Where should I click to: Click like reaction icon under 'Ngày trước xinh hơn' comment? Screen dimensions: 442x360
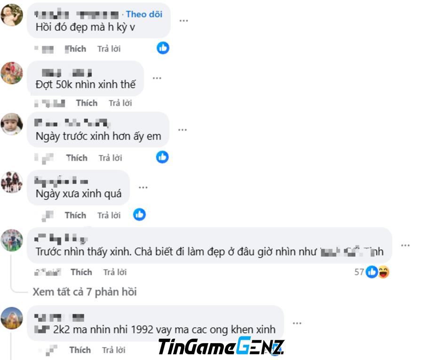pos(162,157)
